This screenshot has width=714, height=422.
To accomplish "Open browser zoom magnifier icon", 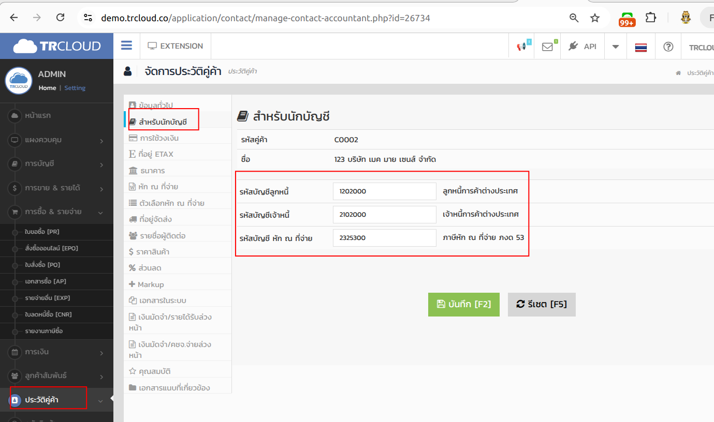I will click(x=574, y=18).
